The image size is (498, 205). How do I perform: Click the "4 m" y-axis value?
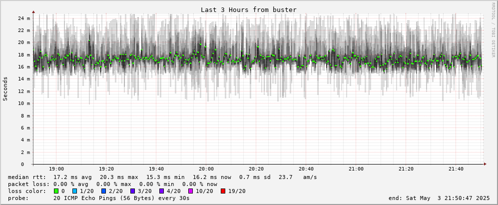pos(25,140)
